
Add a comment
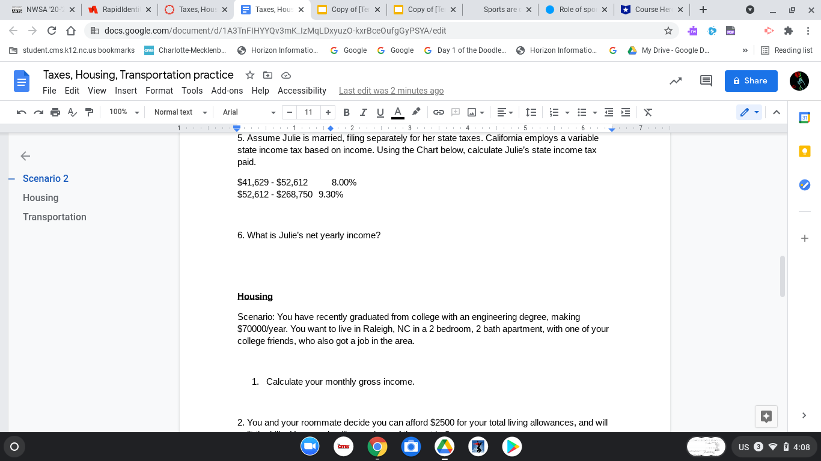click(x=455, y=112)
